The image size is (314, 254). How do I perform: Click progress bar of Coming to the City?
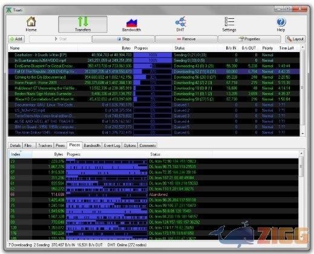tap(152, 77)
